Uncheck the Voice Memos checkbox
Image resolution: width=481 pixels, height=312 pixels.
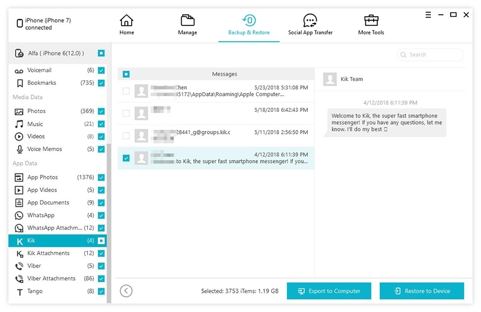[101, 149]
